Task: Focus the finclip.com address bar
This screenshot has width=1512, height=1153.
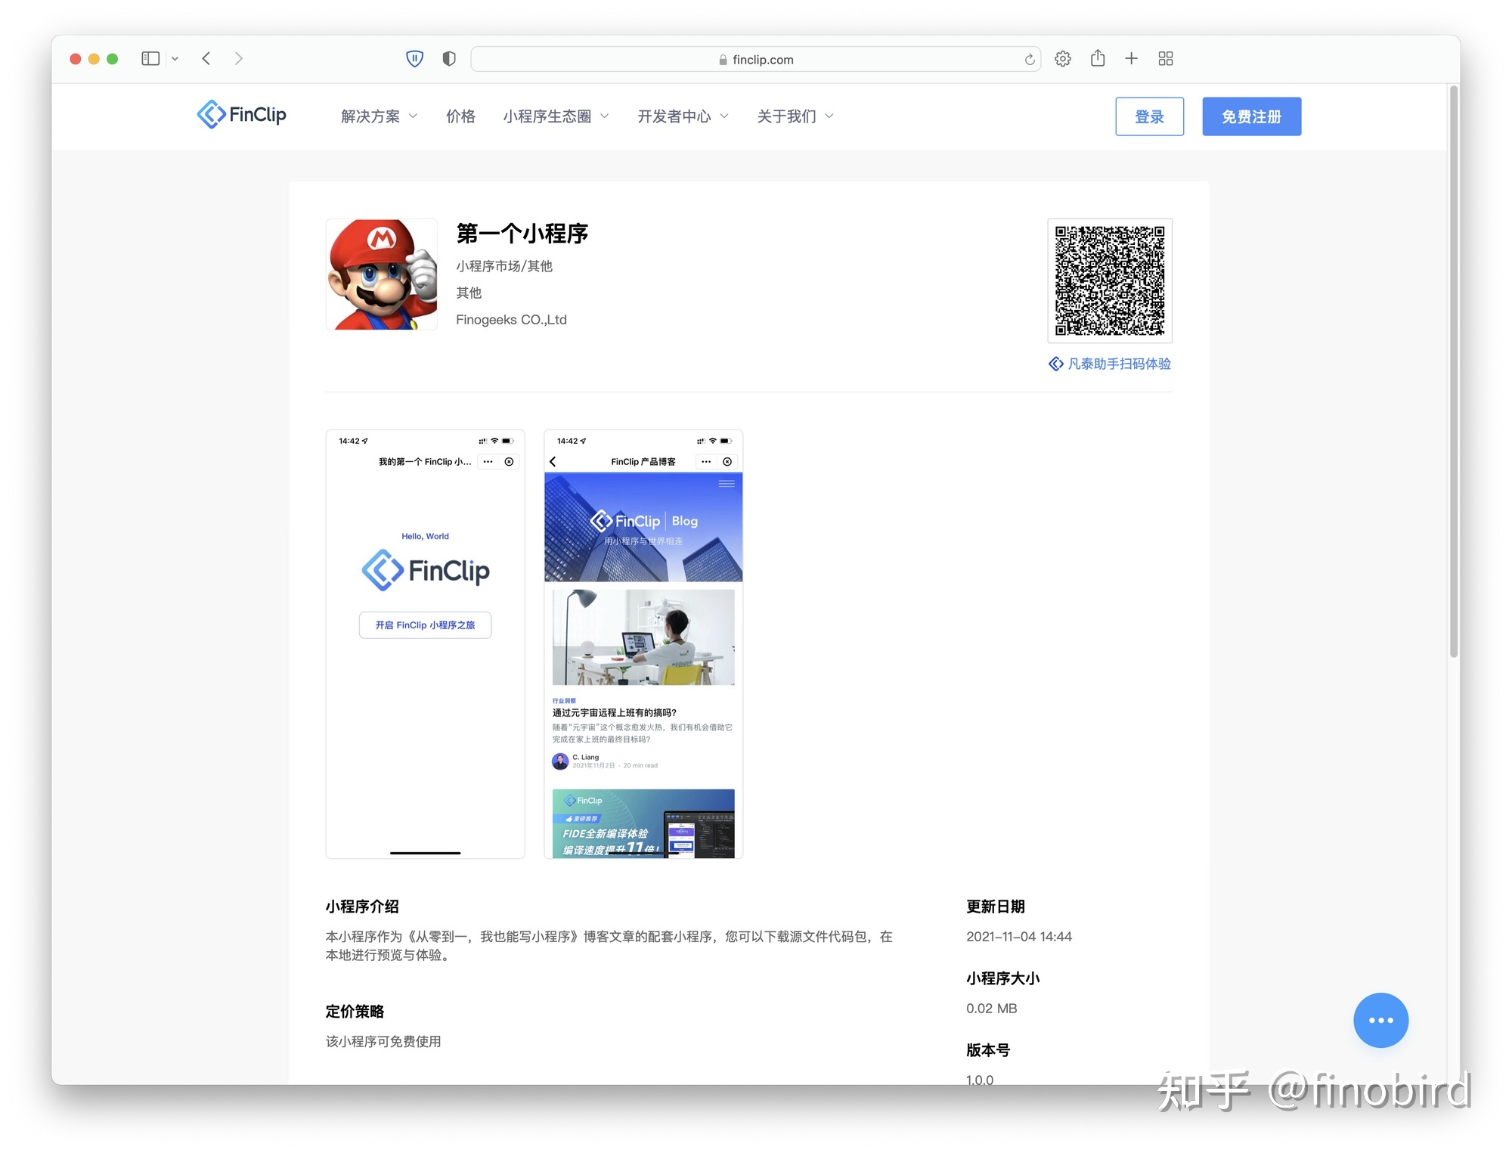Action: [755, 59]
